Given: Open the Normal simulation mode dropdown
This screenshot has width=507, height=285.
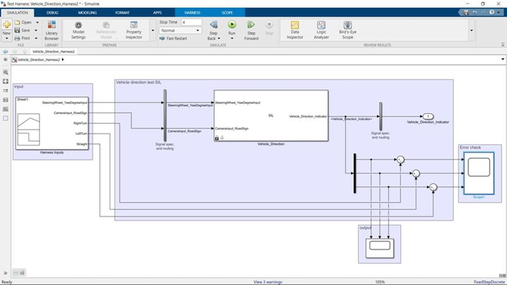Looking at the screenshot, I should coord(180,30).
